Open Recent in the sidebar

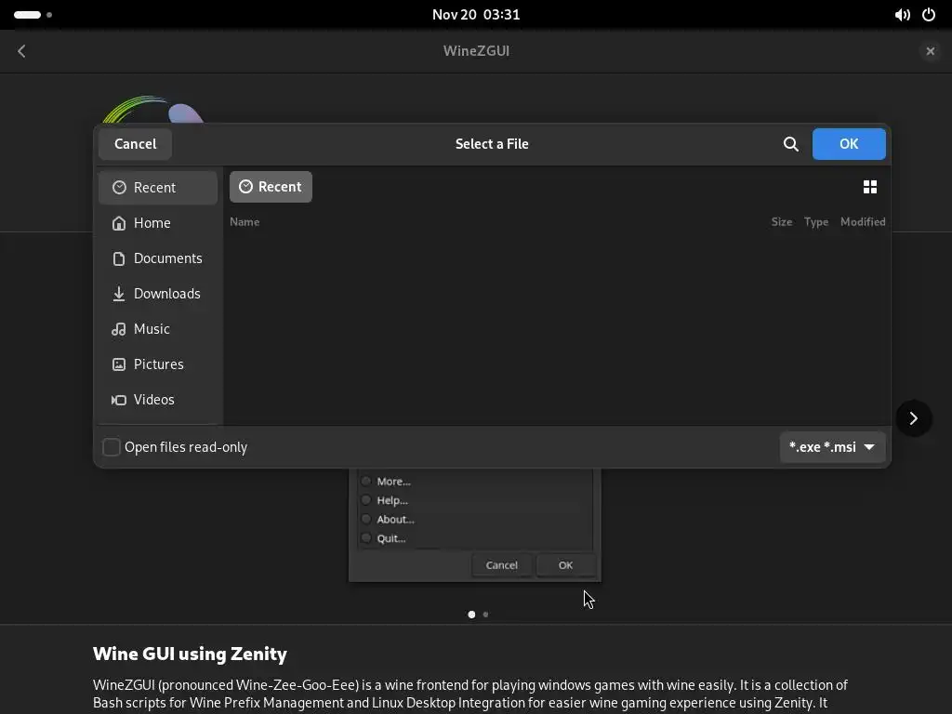158,188
